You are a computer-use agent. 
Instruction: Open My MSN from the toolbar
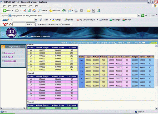127,20
